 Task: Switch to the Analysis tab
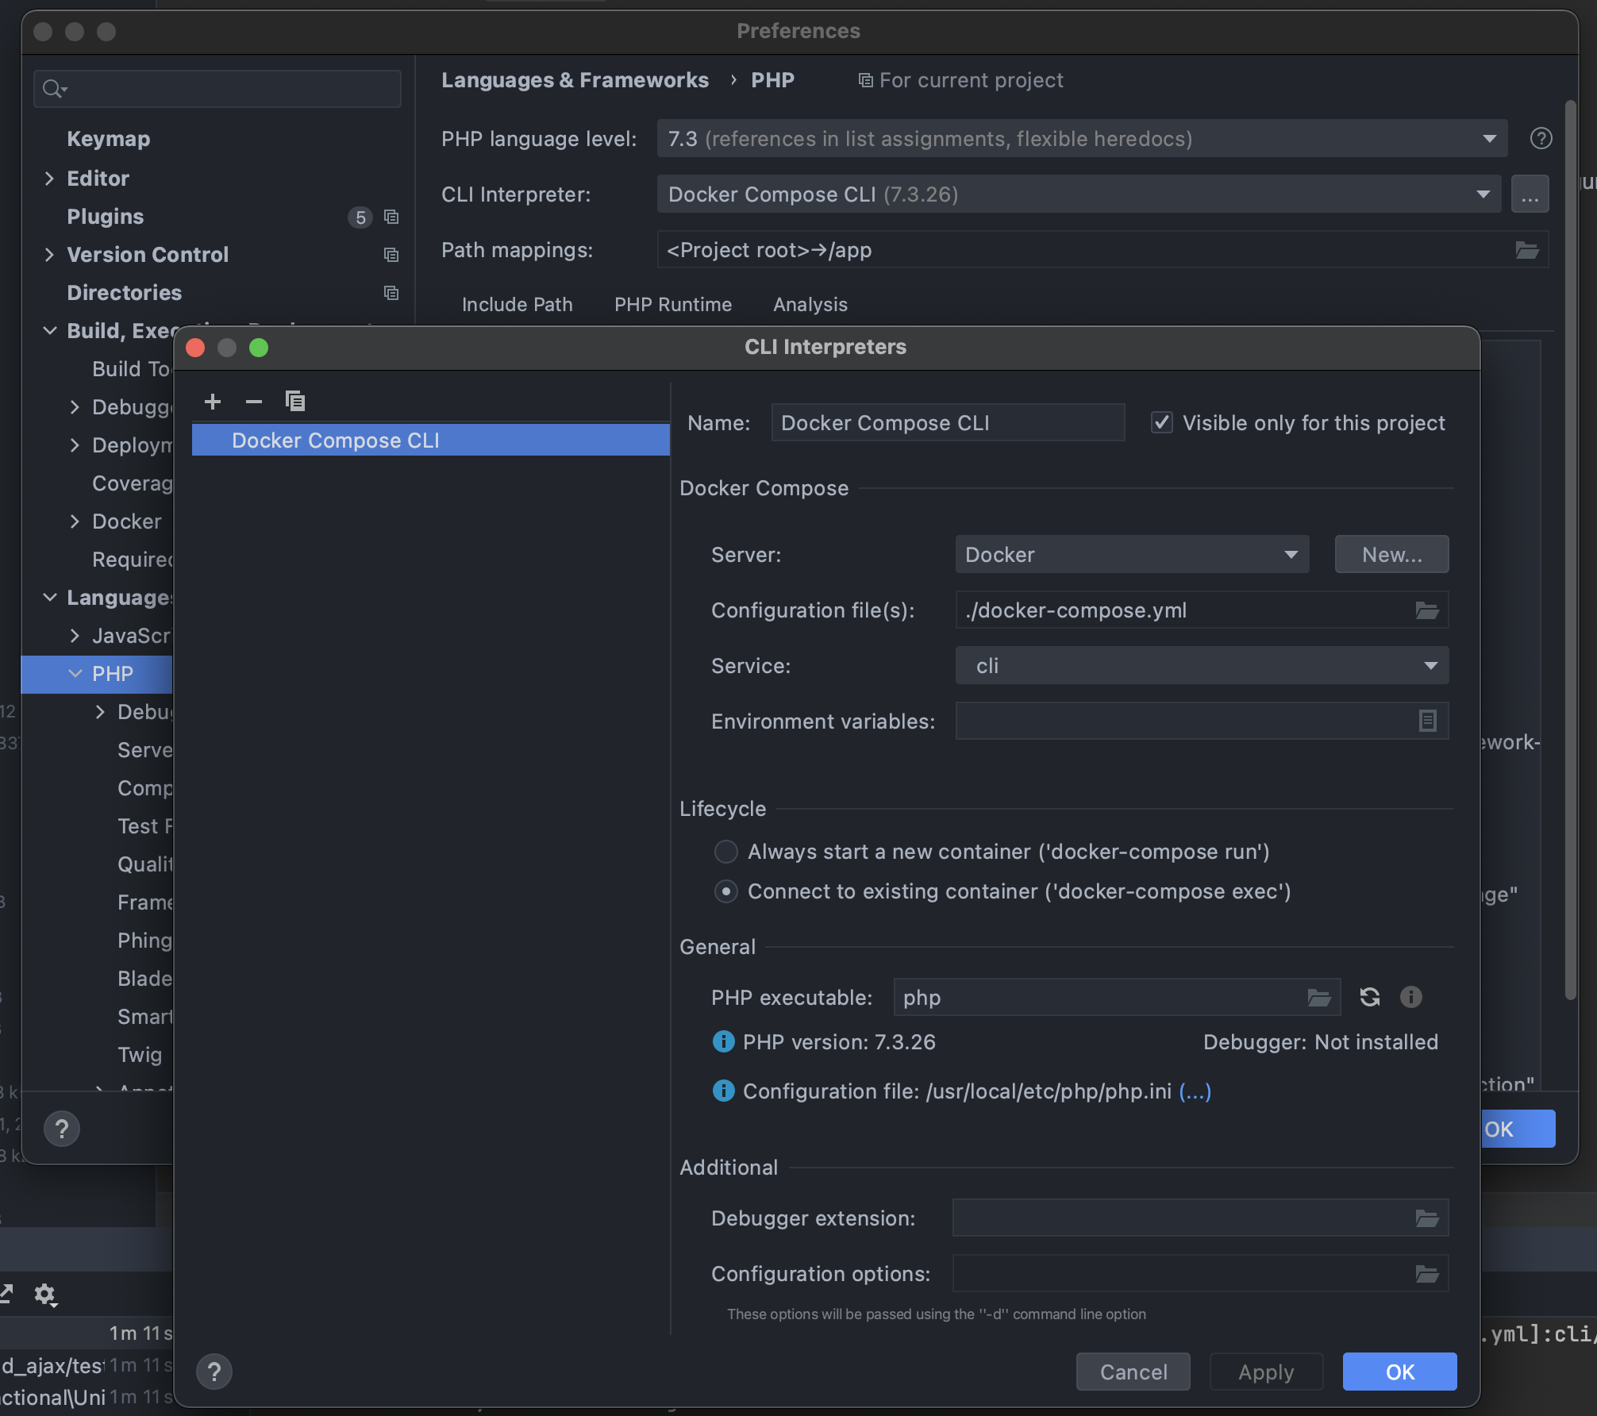point(810,305)
